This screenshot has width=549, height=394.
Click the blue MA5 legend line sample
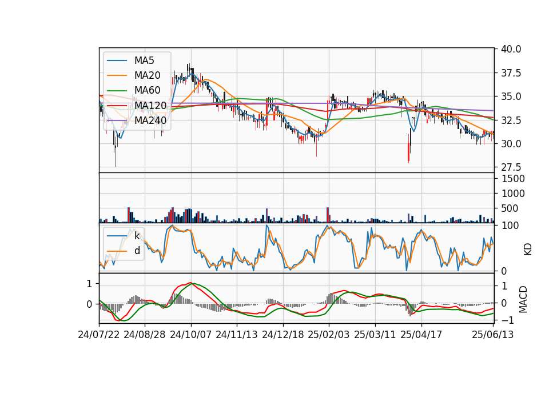click(117, 61)
